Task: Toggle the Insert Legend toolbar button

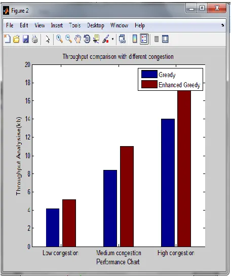Action: 144,39
